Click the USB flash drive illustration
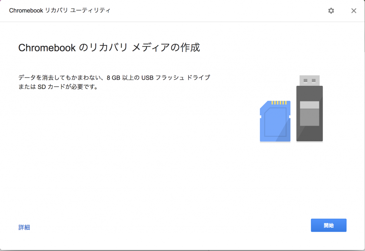The image size is (365, 251). click(x=309, y=108)
